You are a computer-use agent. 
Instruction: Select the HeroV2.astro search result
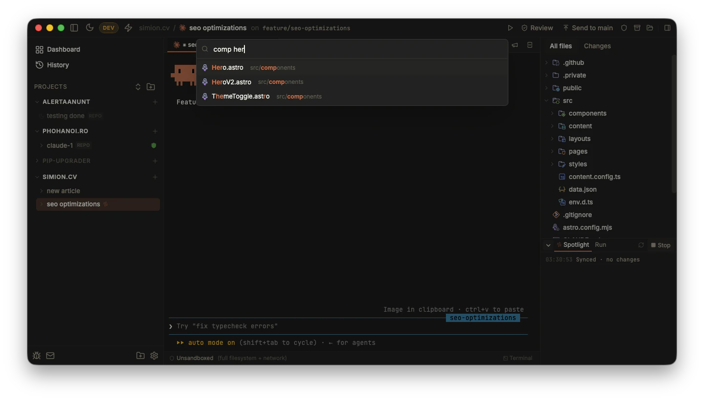click(352, 82)
